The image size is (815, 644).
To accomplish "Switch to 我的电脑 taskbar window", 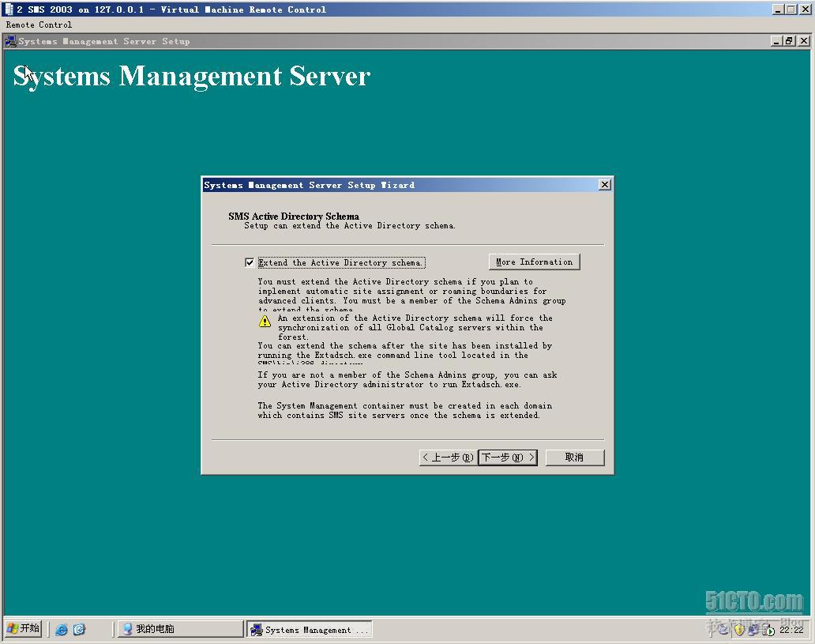I will tap(180, 629).
